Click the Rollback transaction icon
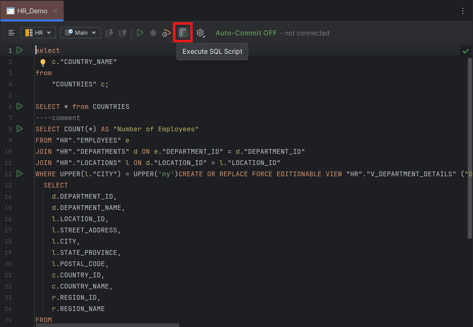The image size is (473, 327). point(123,33)
